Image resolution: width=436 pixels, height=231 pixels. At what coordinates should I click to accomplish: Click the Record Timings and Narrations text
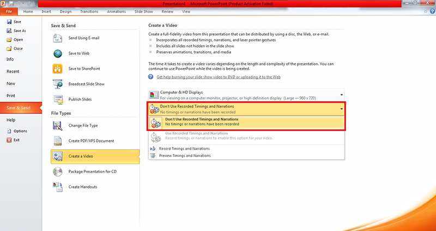click(184, 149)
